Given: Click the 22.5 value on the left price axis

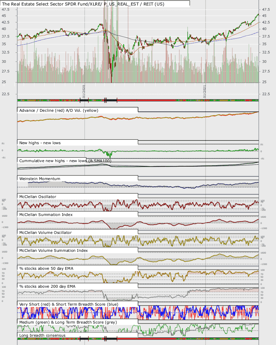Looking at the screenshot, I should click(x=6, y=94).
